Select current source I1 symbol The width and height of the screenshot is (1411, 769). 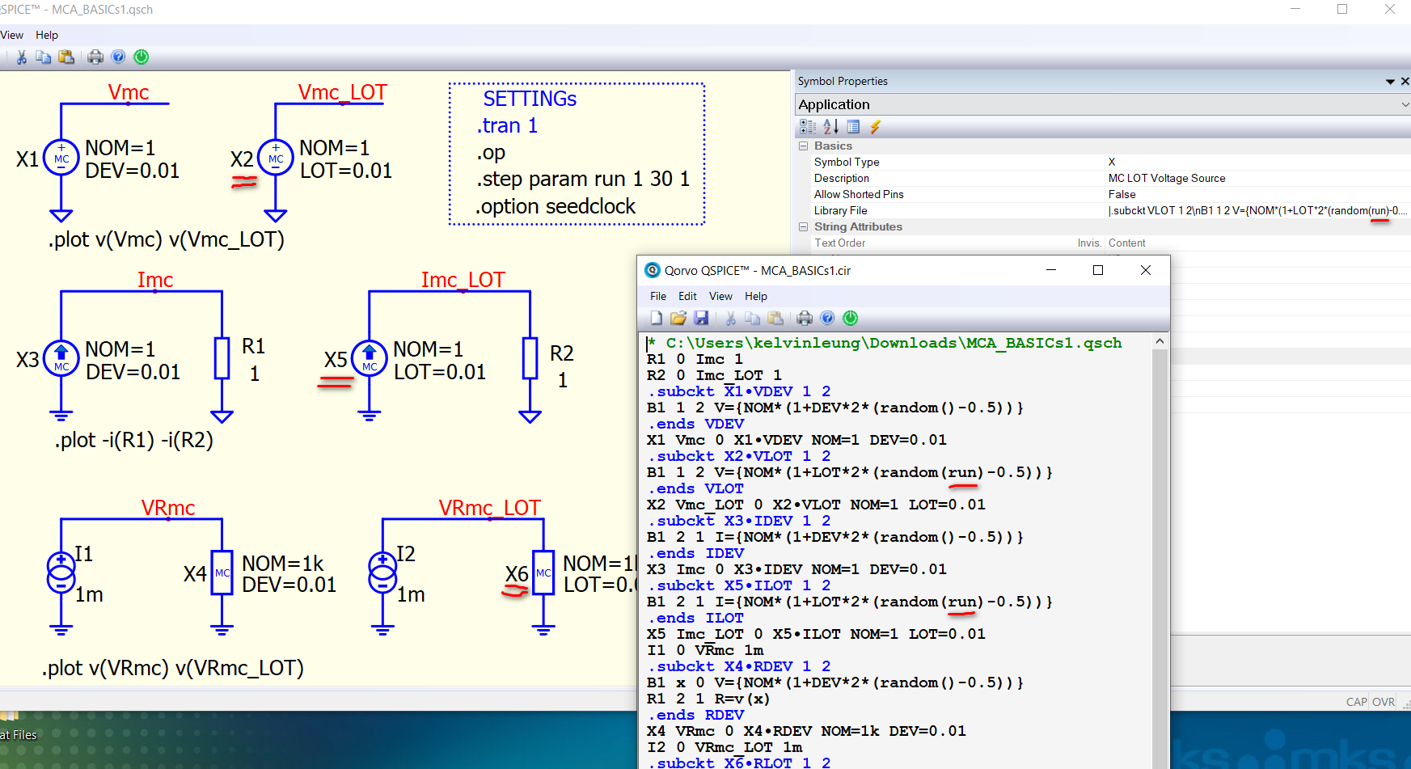pyautogui.click(x=61, y=573)
